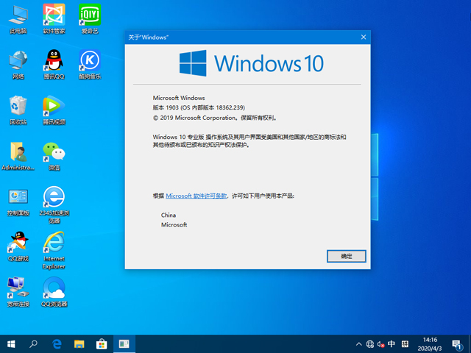
Task: Select the 2345加速浏览器 shortcut
Action: click(54, 205)
